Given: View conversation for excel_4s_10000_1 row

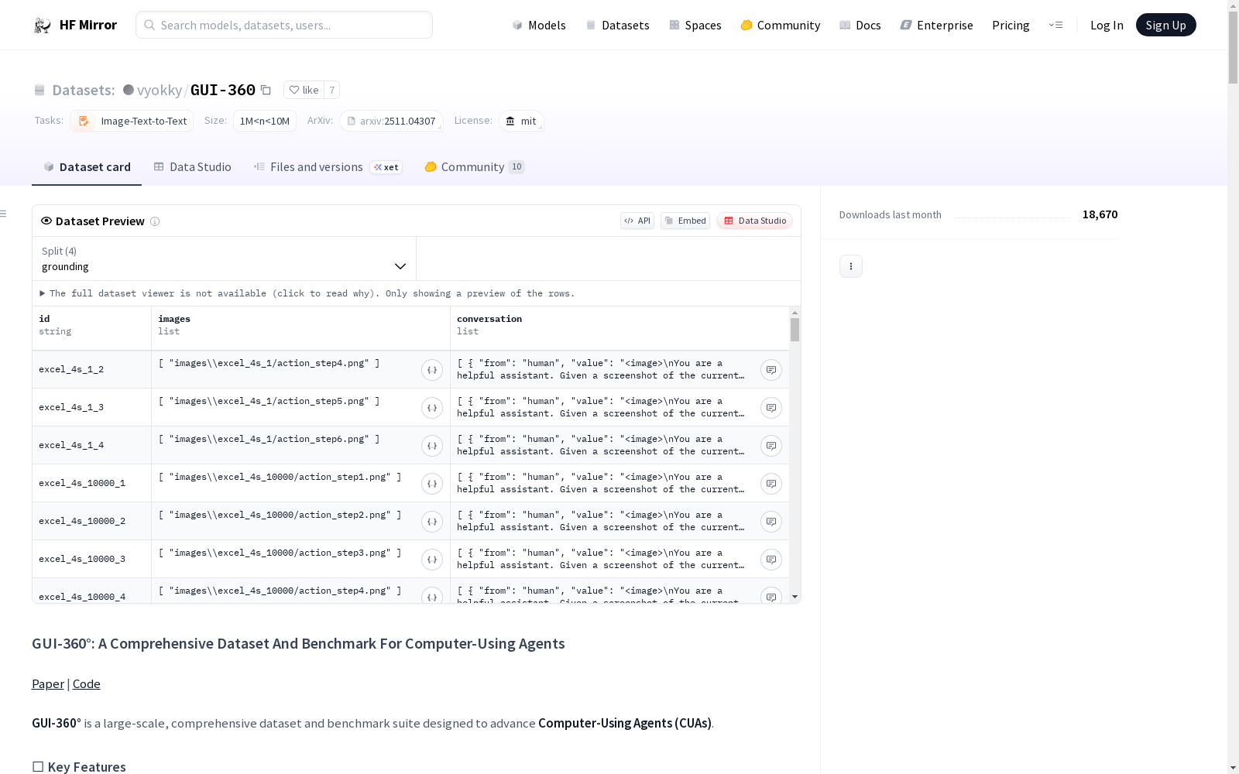Looking at the screenshot, I should click(771, 484).
